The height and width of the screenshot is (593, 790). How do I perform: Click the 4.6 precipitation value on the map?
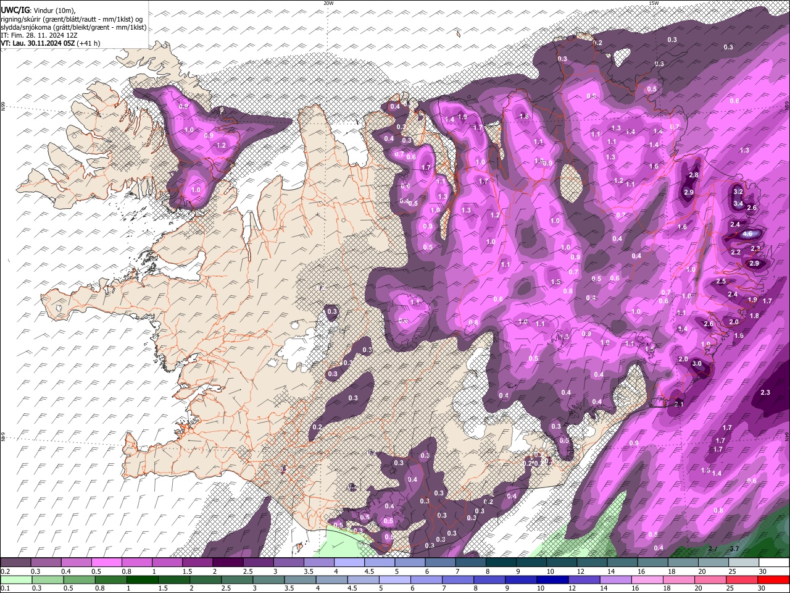click(x=747, y=234)
